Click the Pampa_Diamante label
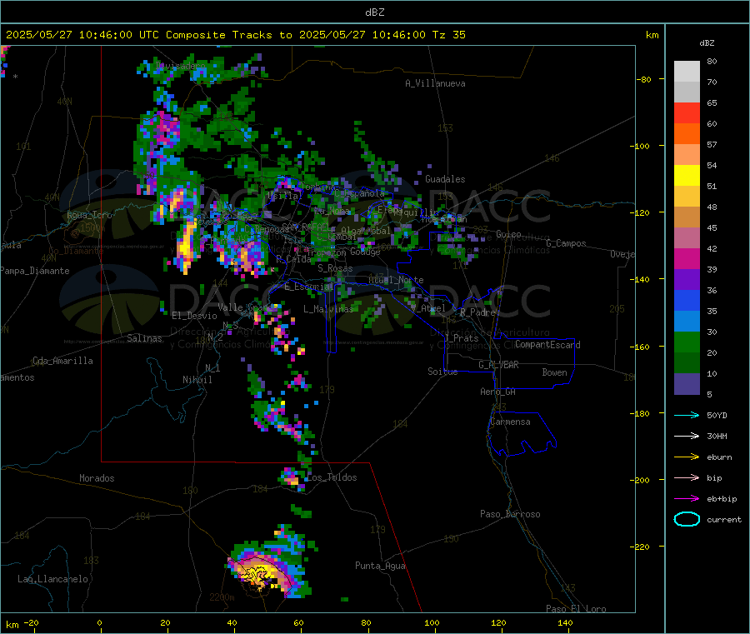Image resolution: width=750 pixels, height=634 pixels. point(34,271)
